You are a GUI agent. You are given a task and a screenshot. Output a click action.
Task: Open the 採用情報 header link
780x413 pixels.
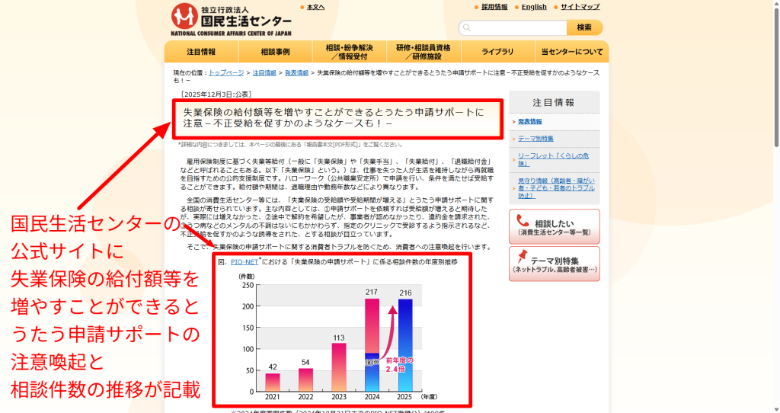(x=494, y=7)
